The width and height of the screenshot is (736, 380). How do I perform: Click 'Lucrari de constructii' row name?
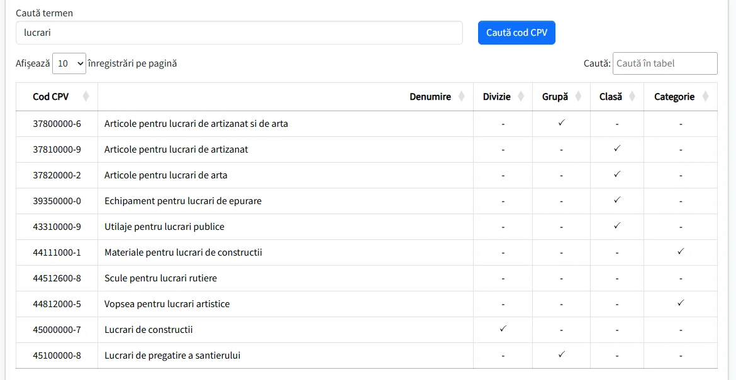coord(148,330)
